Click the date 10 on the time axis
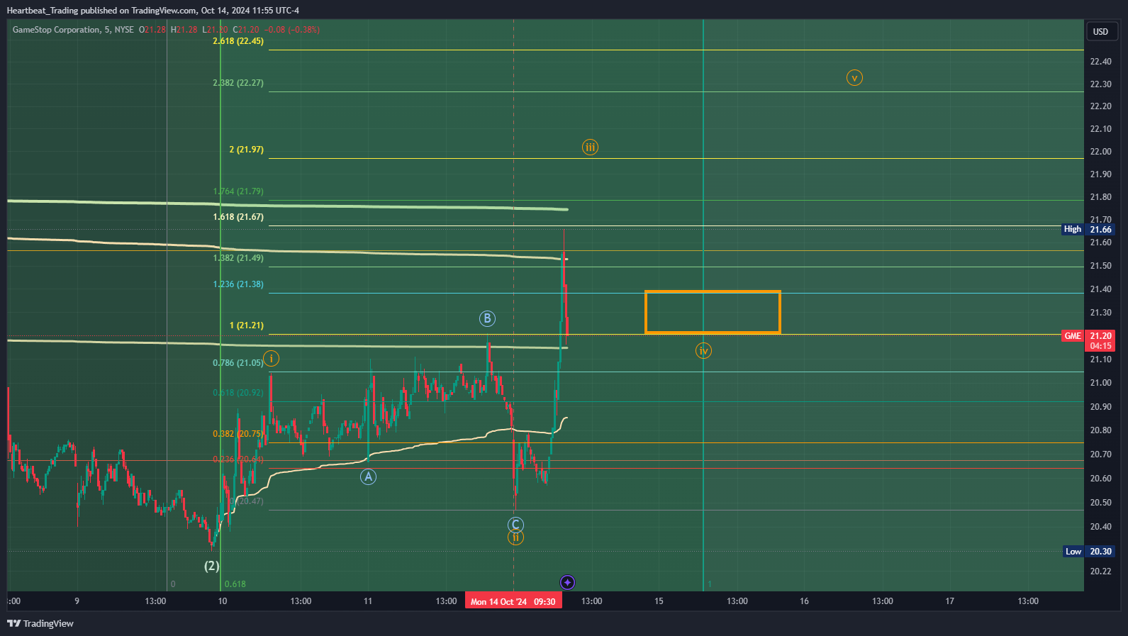1128x636 pixels. 223,601
